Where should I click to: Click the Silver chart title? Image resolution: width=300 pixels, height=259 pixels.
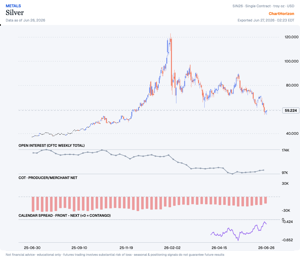click(15, 12)
